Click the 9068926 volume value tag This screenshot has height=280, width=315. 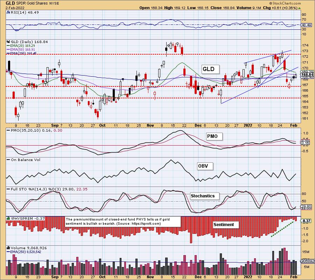308,261
